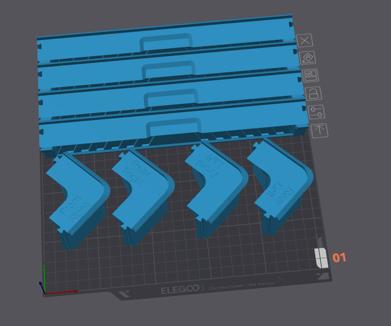Image resolution: width=391 pixels, height=326 pixels.
Task: Click the 256×256×256mm bed size text
Action: click(x=226, y=287)
